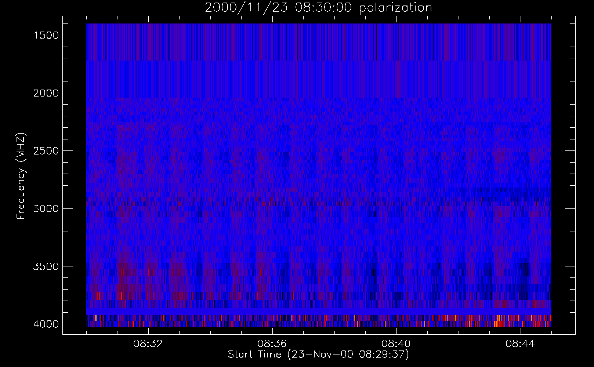Click the 08:44 time tick label

[x=520, y=344]
